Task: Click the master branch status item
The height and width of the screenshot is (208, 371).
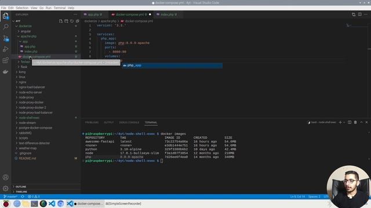Action: click(10, 196)
